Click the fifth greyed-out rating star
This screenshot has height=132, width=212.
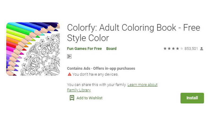coord(182,49)
